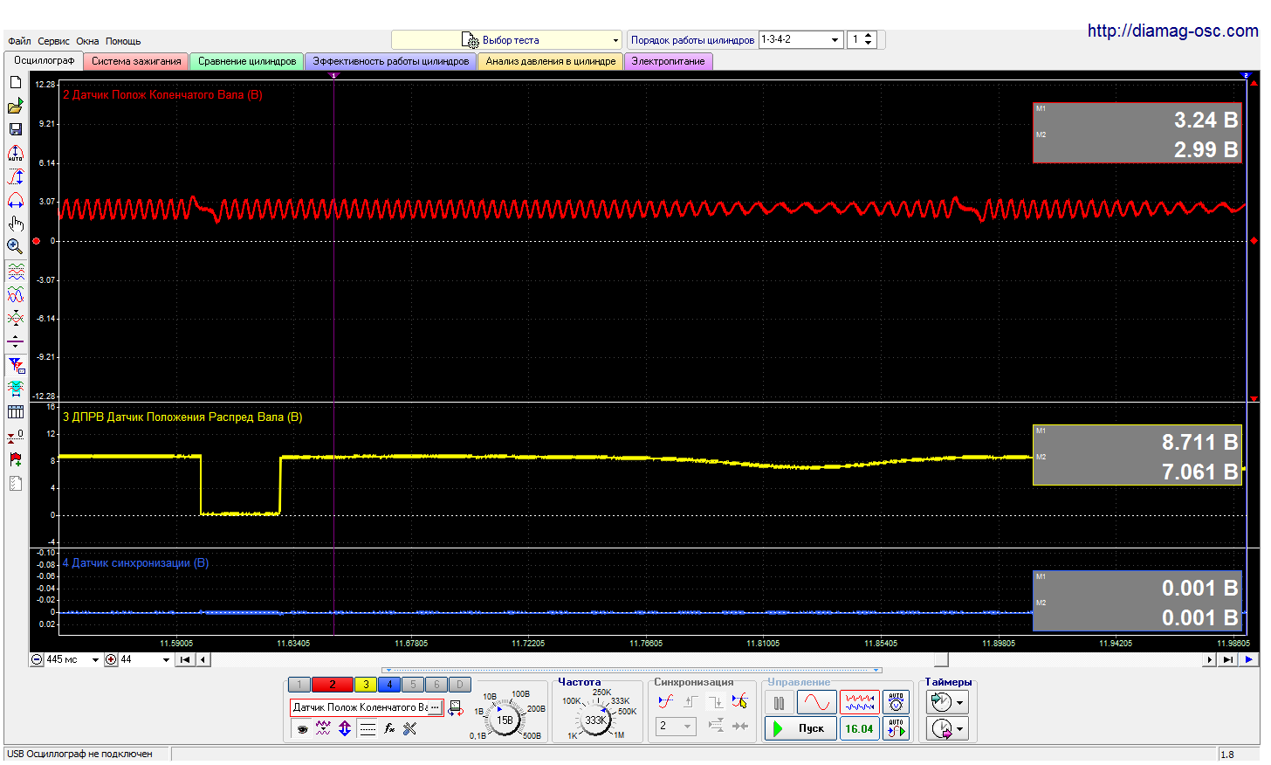
Task: Click the vertical shift arrows icon
Action: click(x=345, y=728)
